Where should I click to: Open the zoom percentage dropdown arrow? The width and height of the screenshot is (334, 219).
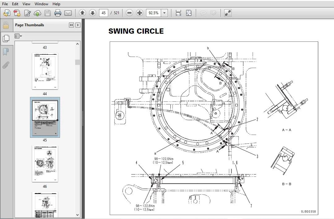click(165, 13)
